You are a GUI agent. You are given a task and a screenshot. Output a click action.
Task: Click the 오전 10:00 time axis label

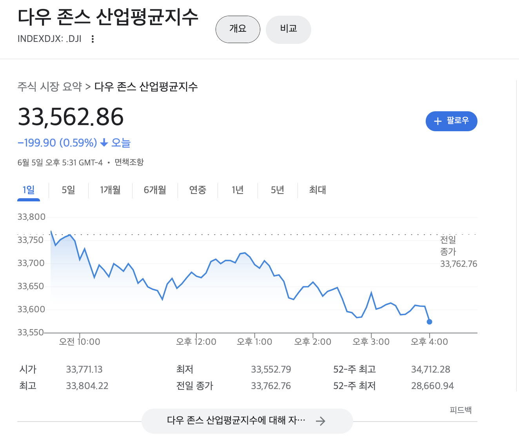pos(80,342)
